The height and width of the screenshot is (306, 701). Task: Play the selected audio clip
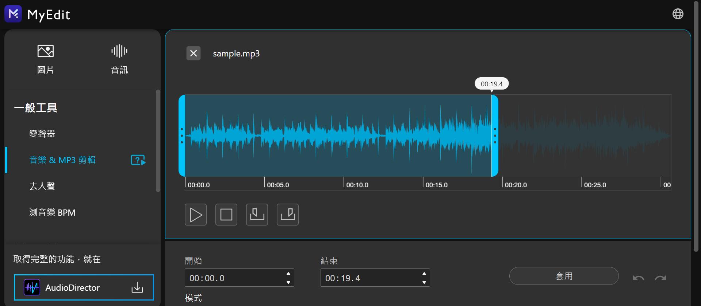point(196,215)
